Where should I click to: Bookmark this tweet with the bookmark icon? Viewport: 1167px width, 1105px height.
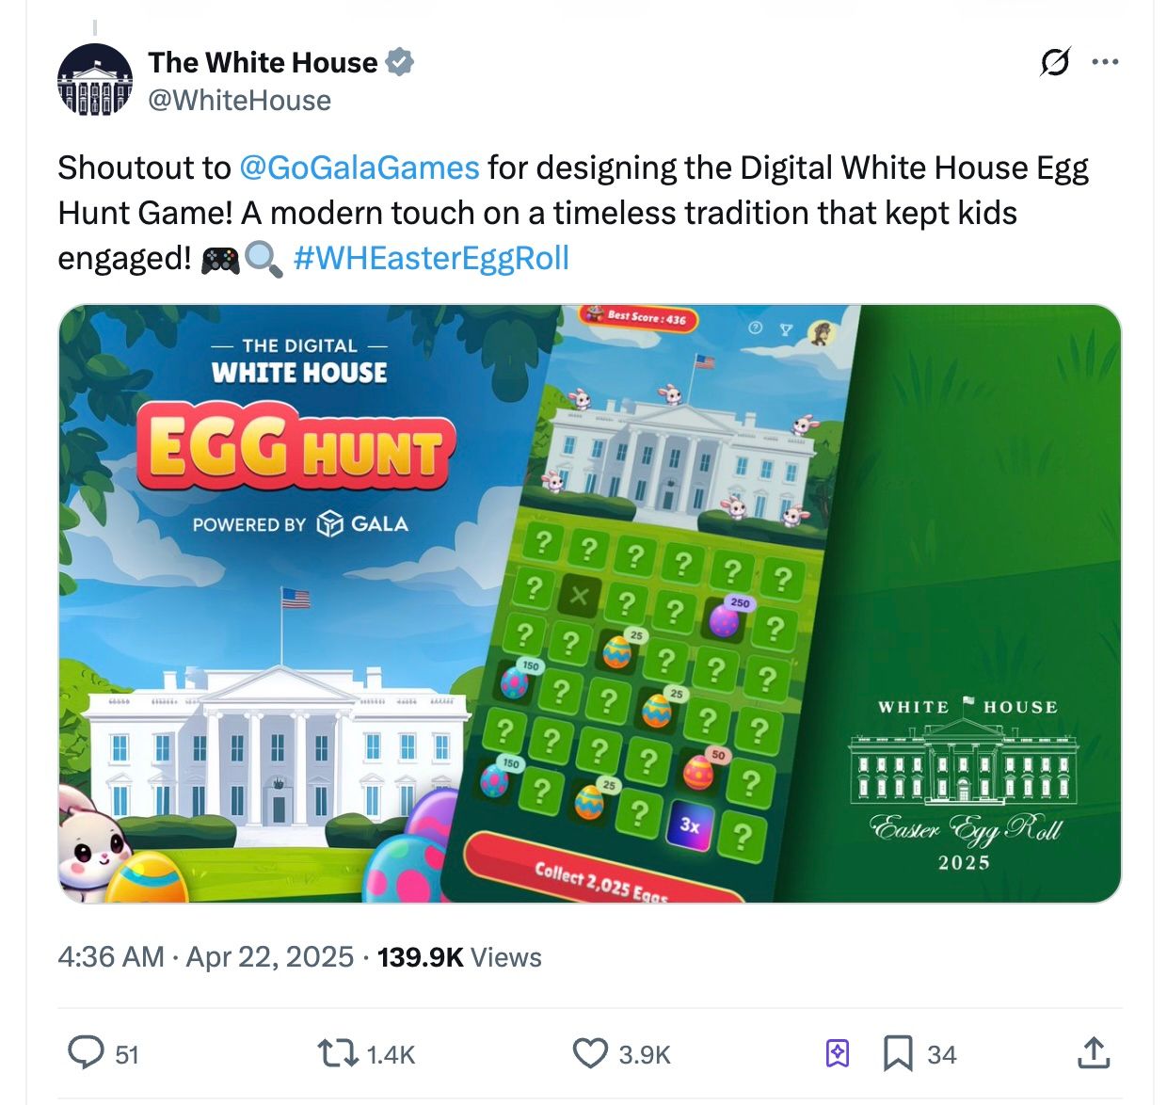click(898, 1053)
